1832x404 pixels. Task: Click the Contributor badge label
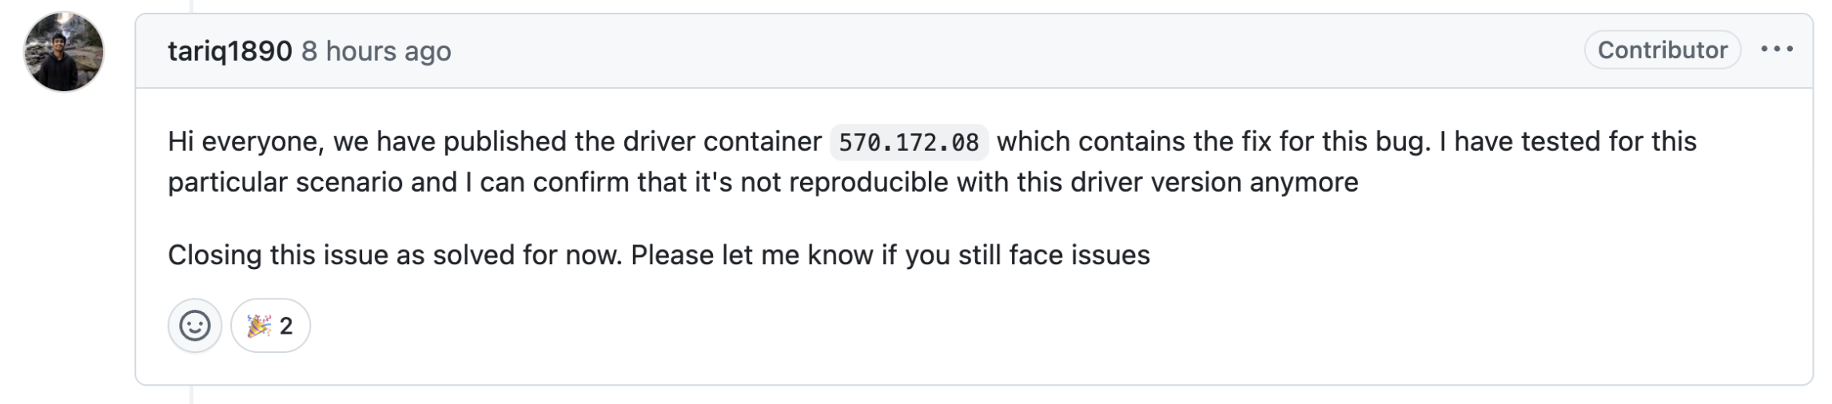click(1663, 50)
